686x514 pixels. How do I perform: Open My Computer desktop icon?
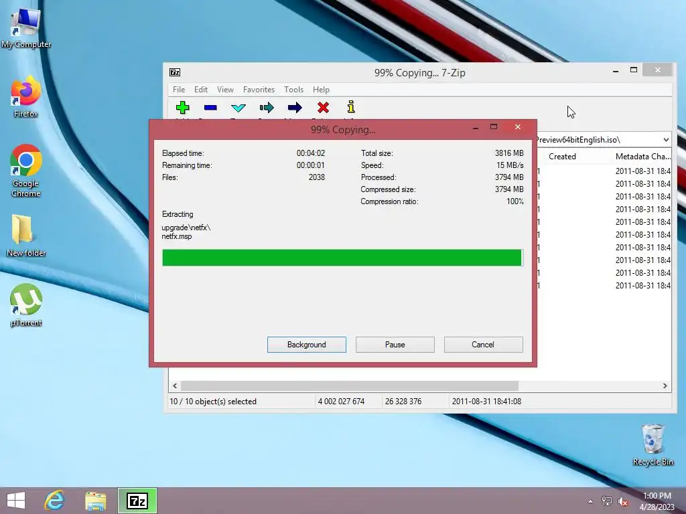pyautogui.click(x=26, y=28)
